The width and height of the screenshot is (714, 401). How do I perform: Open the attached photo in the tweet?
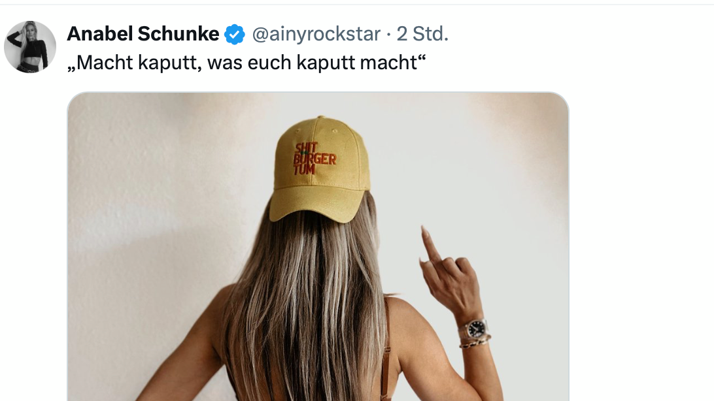click(x=318, y=246)
